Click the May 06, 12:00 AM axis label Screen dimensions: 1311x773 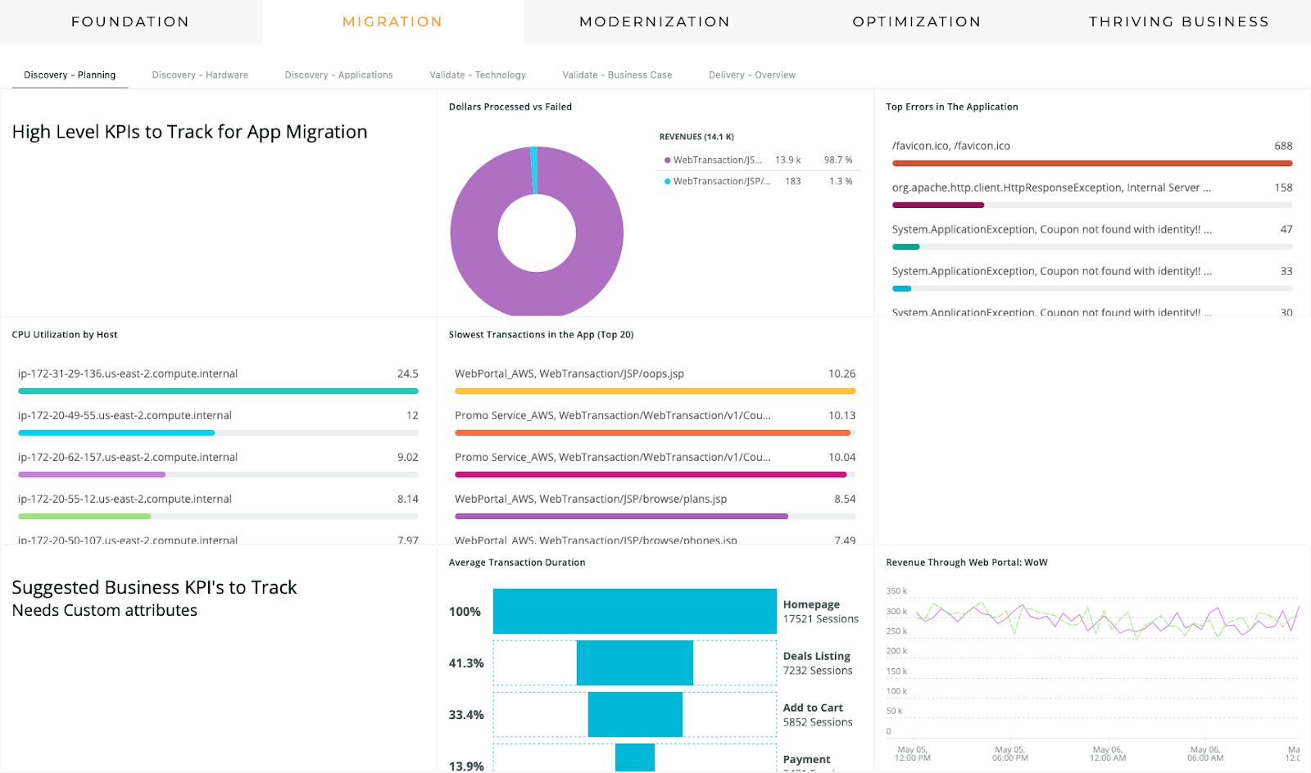tap(1108, 753)
